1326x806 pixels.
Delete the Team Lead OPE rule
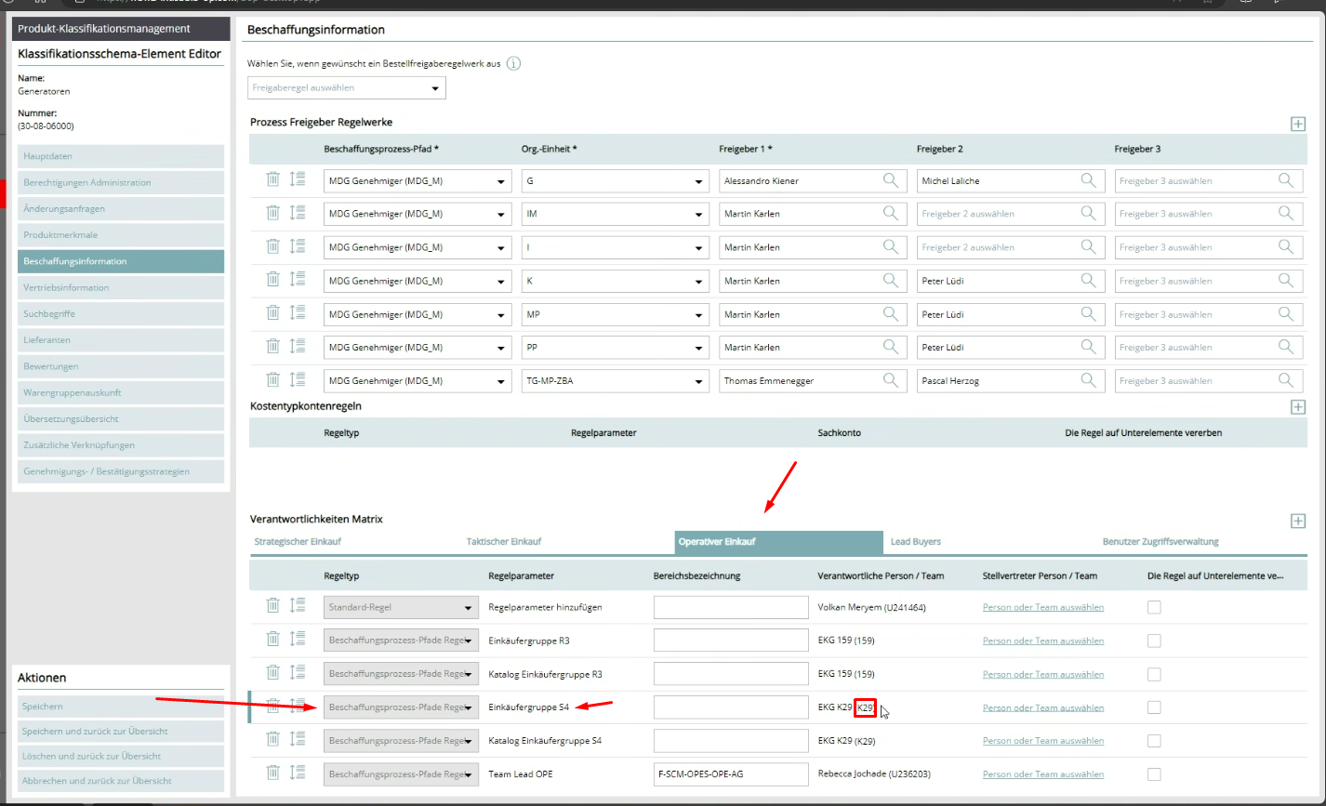point(272,773)
